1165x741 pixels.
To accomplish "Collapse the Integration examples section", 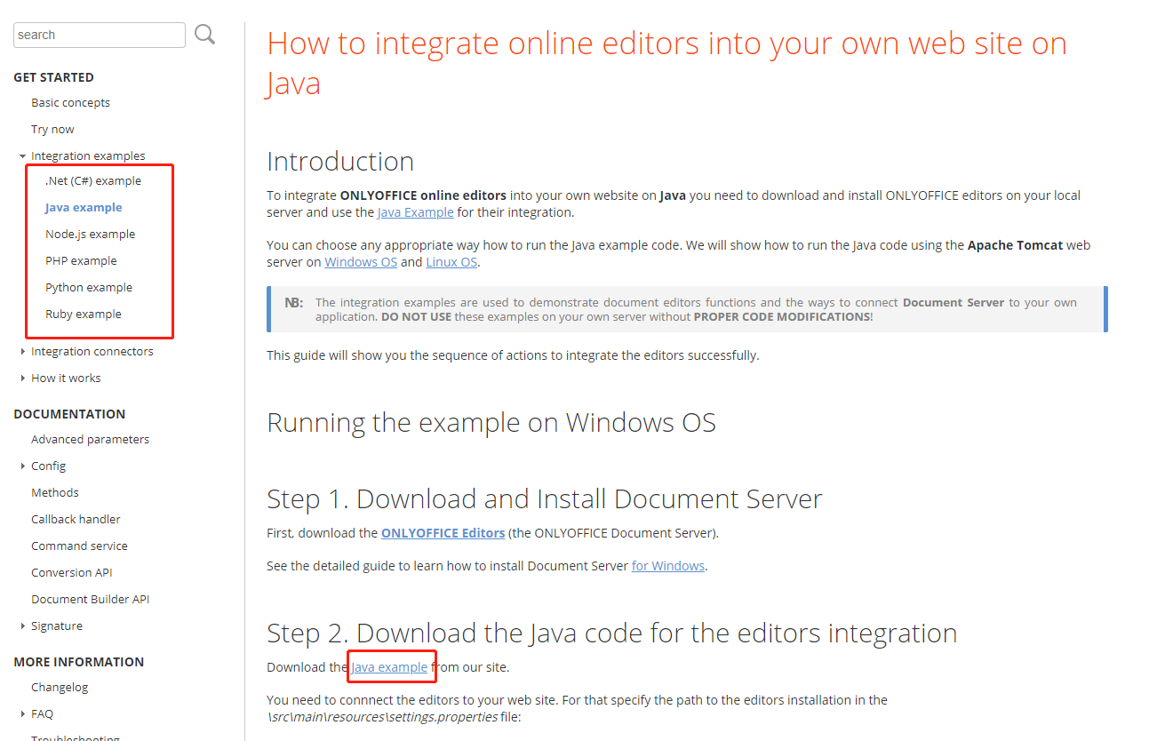I will pos(22,155).
